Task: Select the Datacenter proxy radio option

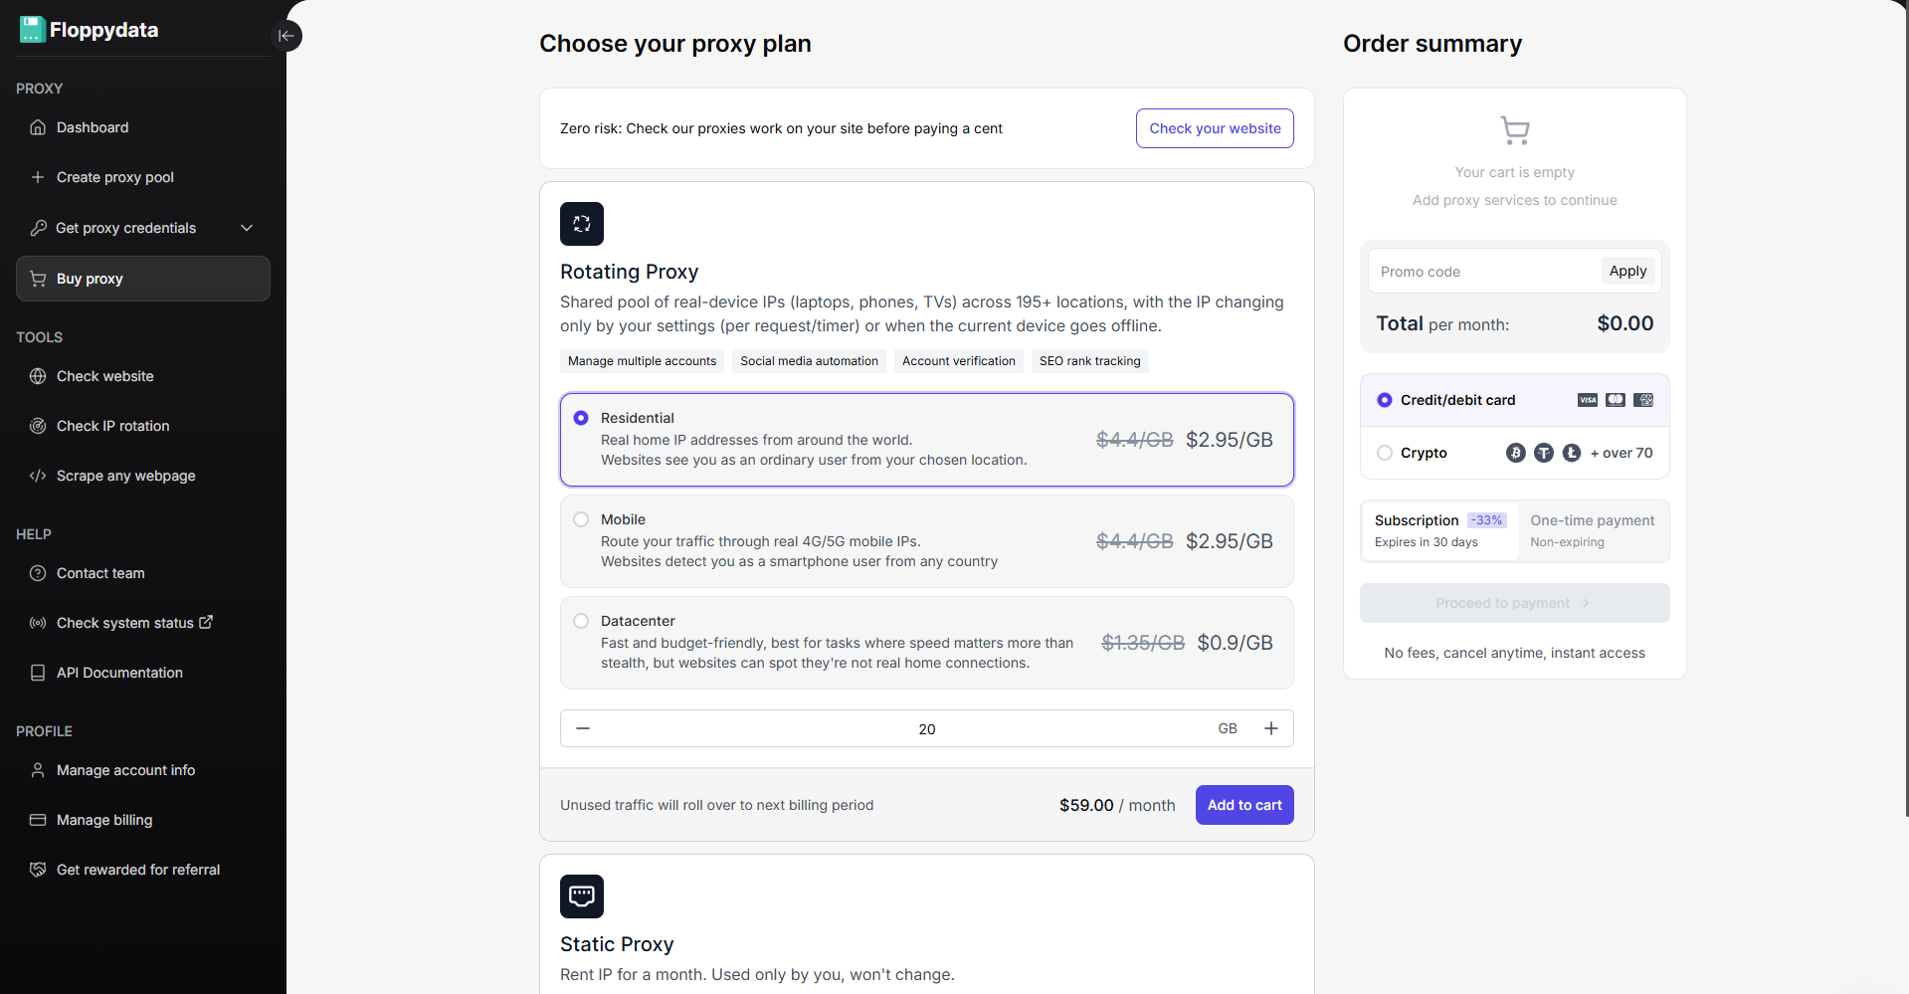Action: pos(581,621)
